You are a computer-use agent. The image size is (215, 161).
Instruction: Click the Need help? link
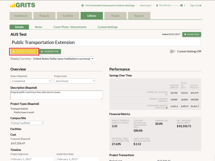pos(146,6)
